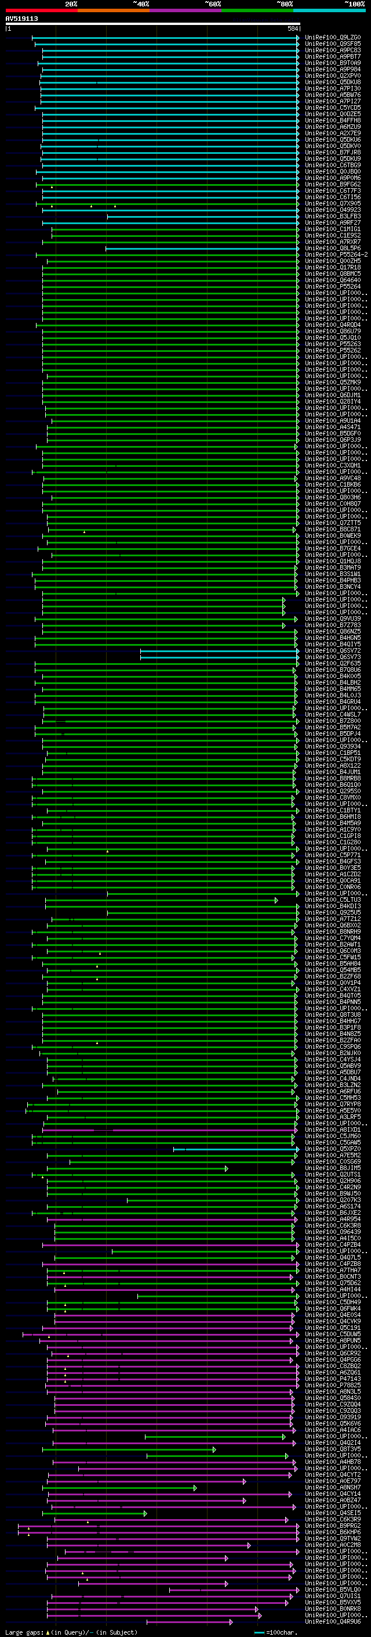
Task: Select hit UniRef100_B7FJR8
Action: tap(332, 153)
